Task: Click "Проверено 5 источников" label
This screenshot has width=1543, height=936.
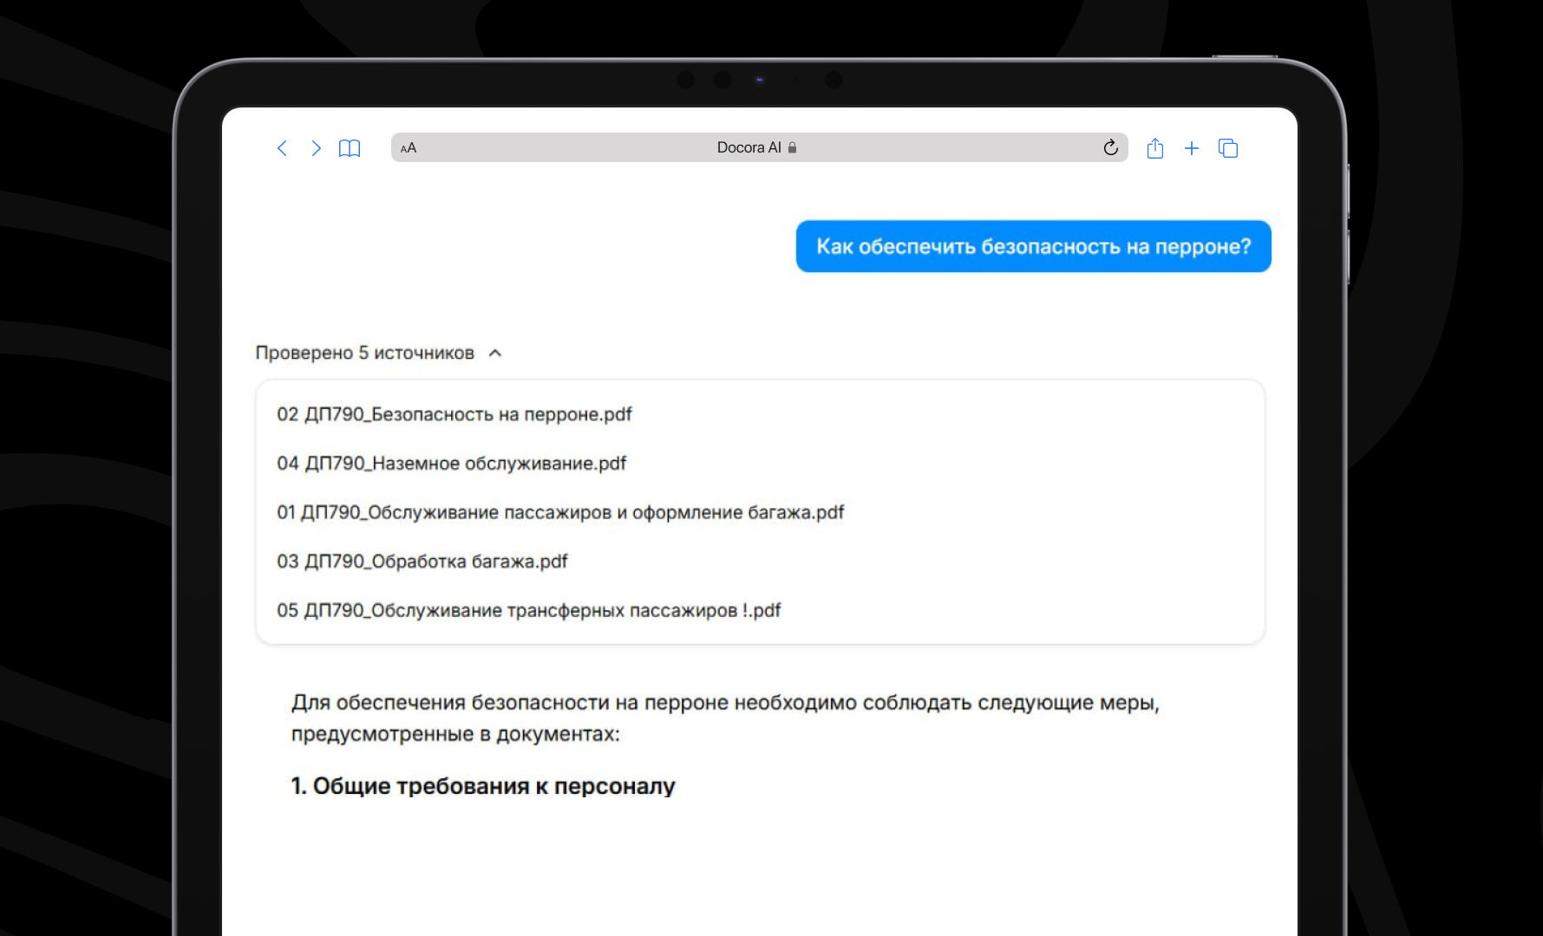Action: pyautogui.click(x=365, y=353)
